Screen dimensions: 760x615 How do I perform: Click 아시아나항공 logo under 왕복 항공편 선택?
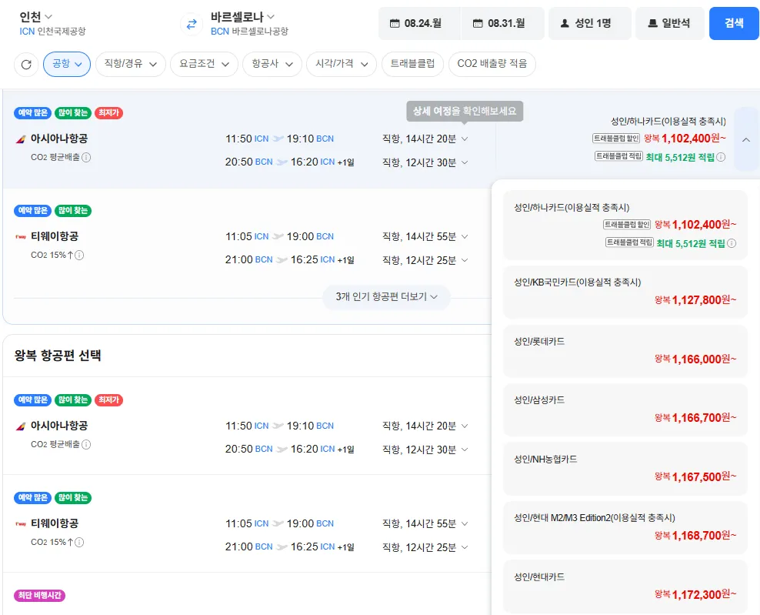coord(20,427)
